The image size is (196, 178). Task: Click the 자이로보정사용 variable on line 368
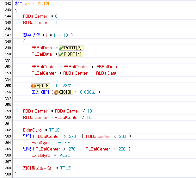(x=37, y=168)
